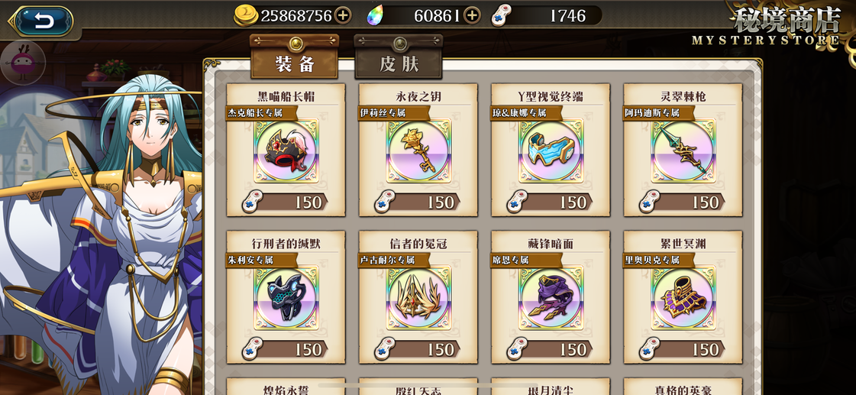Switch to the 装备 tab
The height and width of the screenshot is (395, 856).
294,57
